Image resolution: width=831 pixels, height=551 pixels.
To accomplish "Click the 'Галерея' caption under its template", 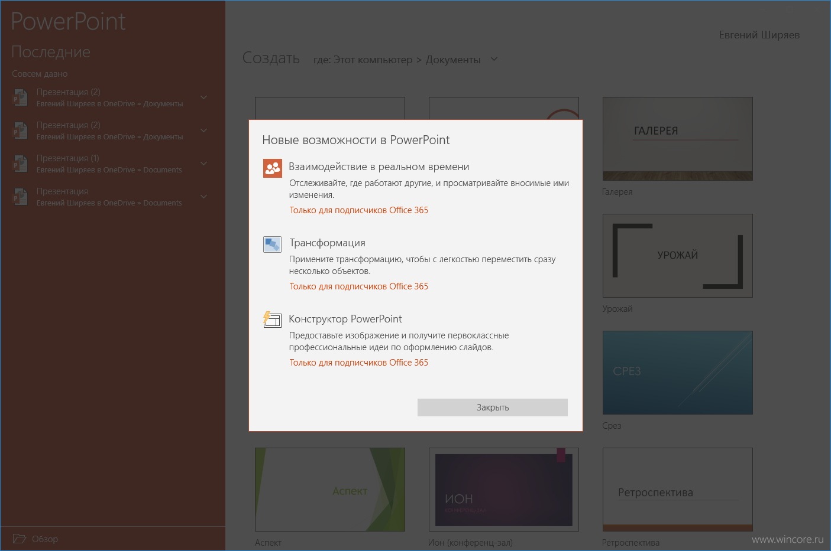I will (x=617, y=192).
